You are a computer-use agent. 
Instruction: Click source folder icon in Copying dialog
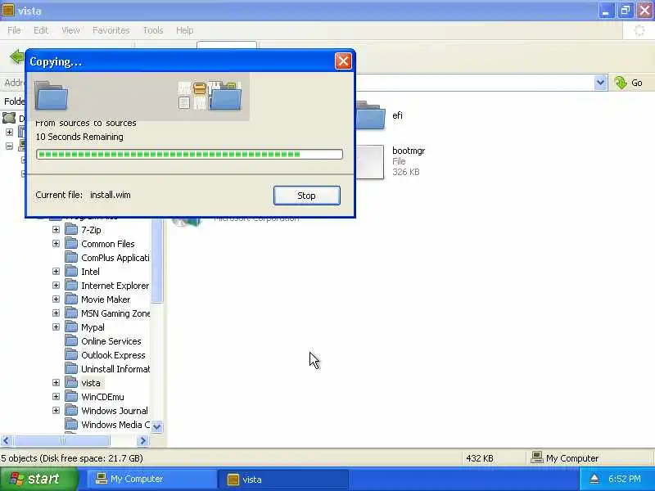click(x=52, y=96)
